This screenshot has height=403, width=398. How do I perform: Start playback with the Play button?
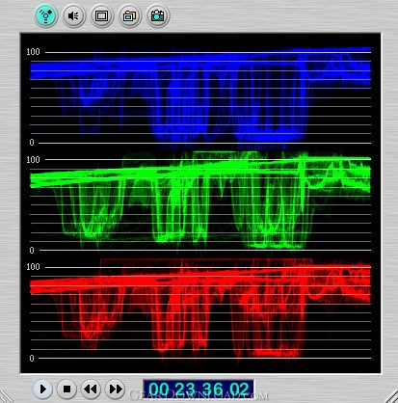point(43,390)
